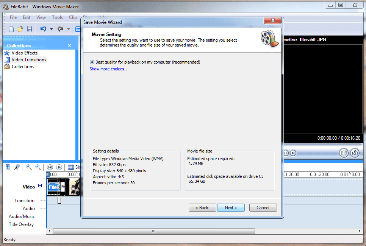
Task: Minimize the Windows Movie Maker window
Action: pyautogui.click(x=330, y=5)
